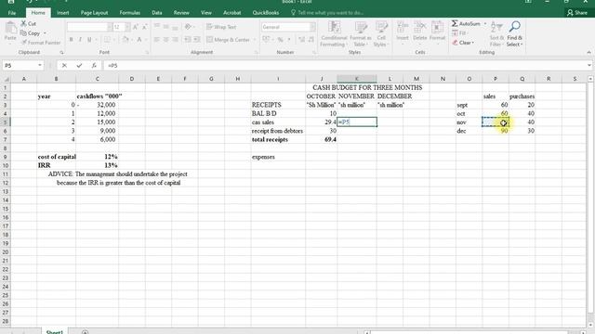Open Sort & Filter menu

[496, 34]
